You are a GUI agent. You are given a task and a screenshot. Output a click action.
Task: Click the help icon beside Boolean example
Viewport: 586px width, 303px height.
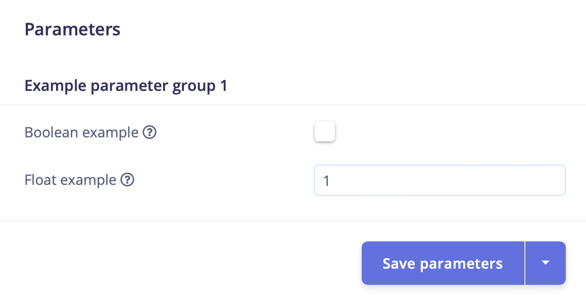150,133
